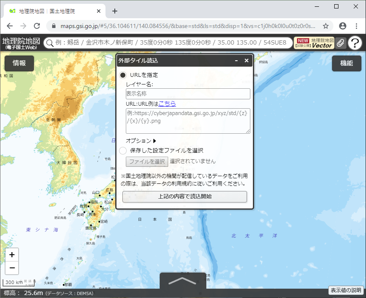Viewport: 366px width, 298px height.
Task: Click 大韓民国 label on map
Action: coord(67,163)
